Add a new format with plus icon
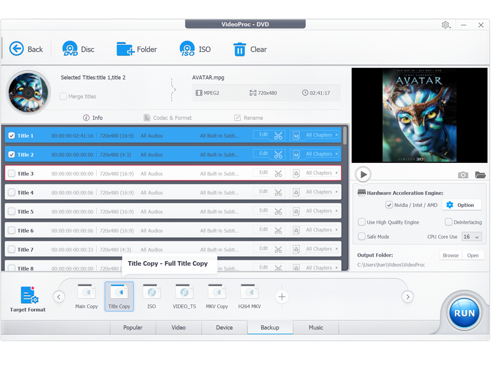The height and width of the screenshot is (376, 491). point(282,297)
